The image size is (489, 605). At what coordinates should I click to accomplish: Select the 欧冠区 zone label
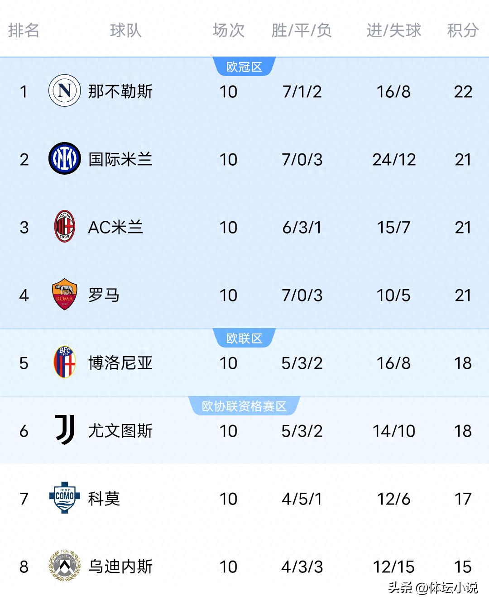click(244, 67)
